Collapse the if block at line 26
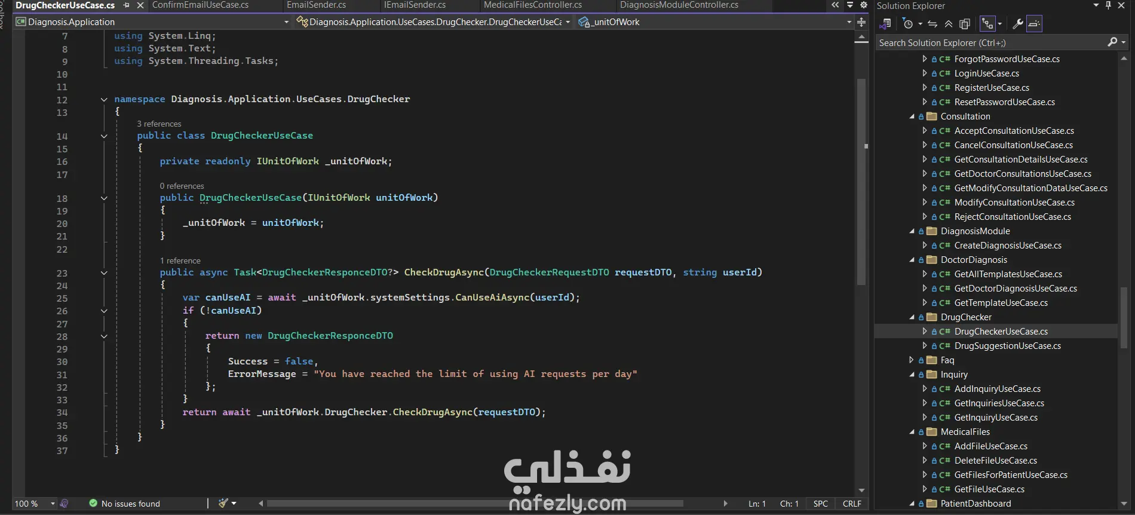Image resolution: width=1135 pixels, height=515 pixels. 104,311
